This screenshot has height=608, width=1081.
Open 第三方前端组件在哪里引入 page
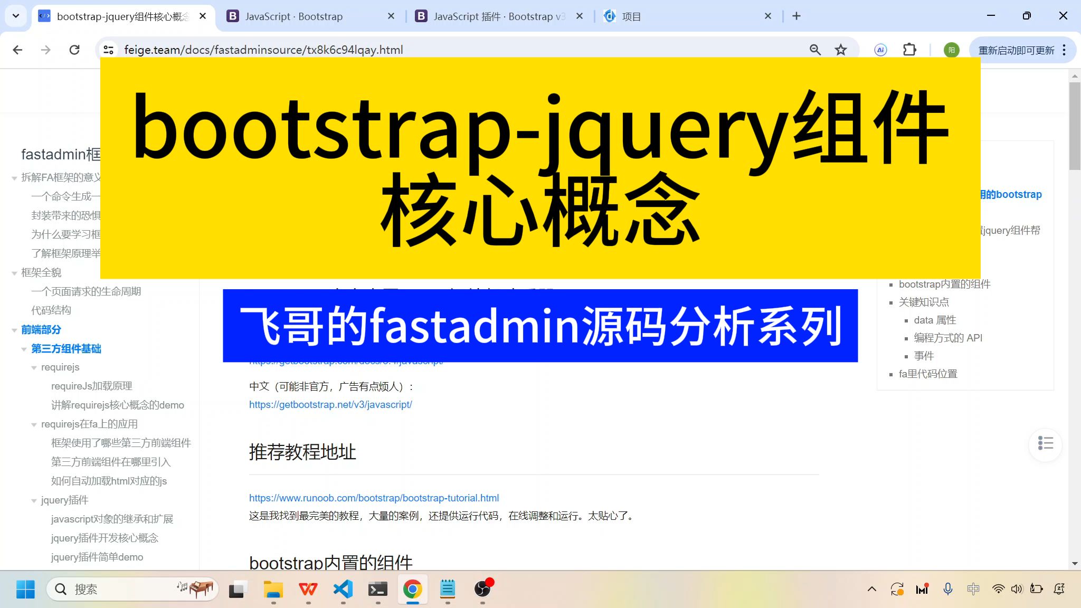111,462
